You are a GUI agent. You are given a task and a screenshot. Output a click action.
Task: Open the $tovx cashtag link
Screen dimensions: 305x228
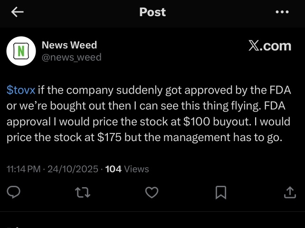pyautogui.click(x=21, y=90)
